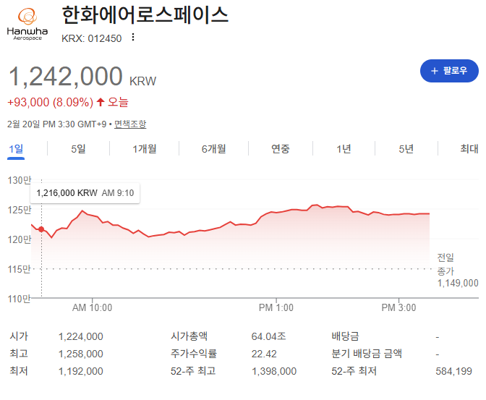Click the 분기 배당금 금액 label

click(x=367, y=354)
